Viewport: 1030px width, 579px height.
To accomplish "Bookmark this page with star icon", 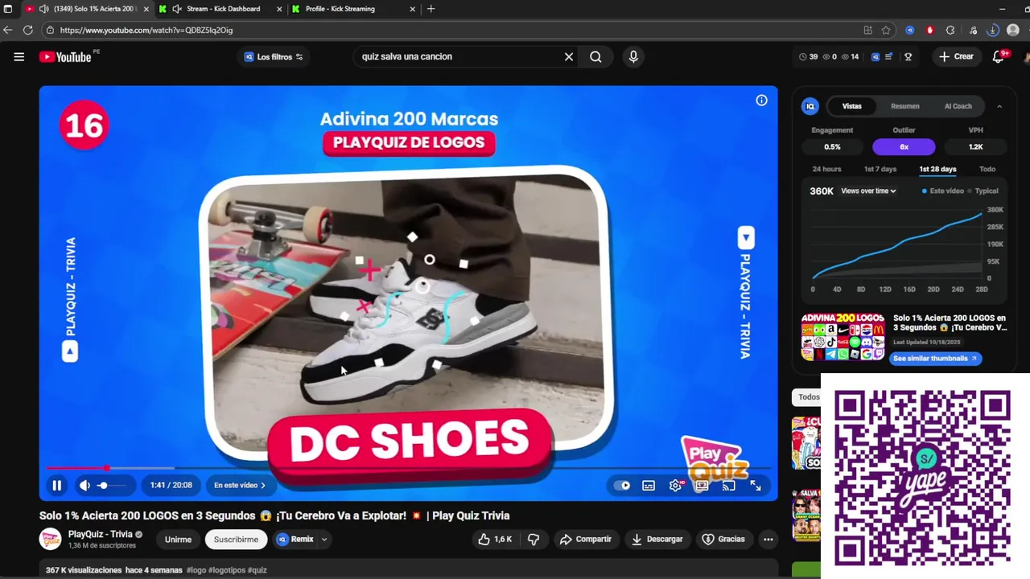I will (x=886, y=30).
